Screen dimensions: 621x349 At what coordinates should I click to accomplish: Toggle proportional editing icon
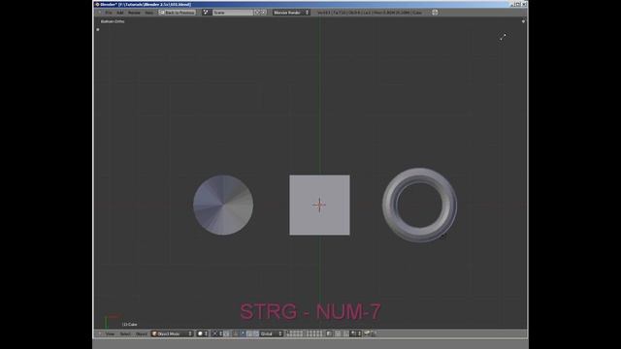click(x=338, y=333)
